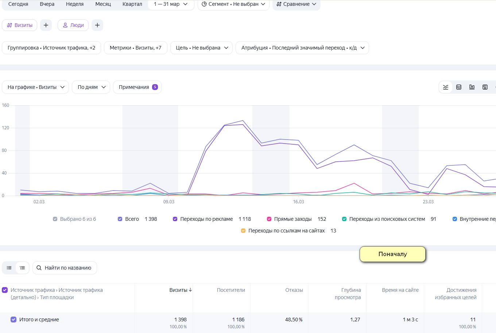Select the flat list table view icon
The width and height of the screenshot is (496, 333).
(9, 268)
